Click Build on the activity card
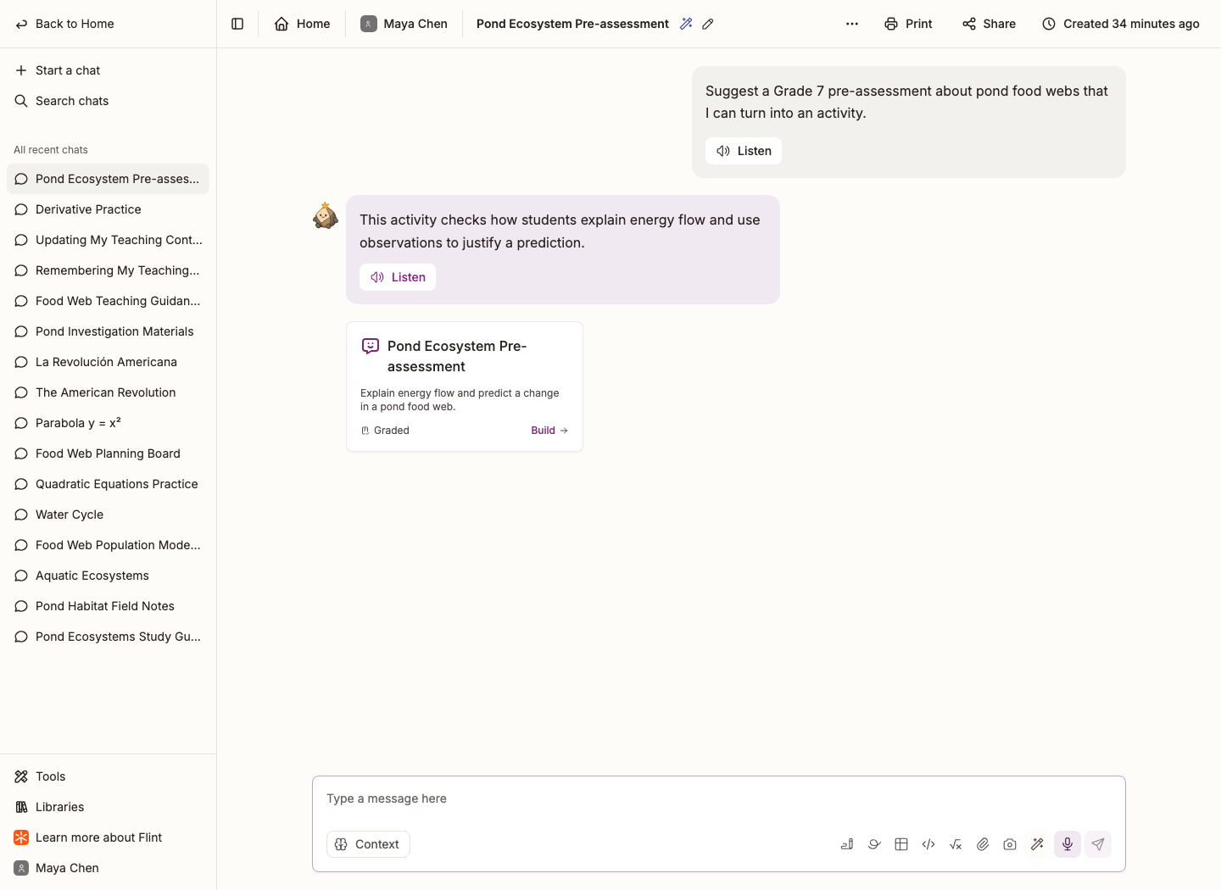This screenshot has width=1221, height=890. [x=549, y=431]
